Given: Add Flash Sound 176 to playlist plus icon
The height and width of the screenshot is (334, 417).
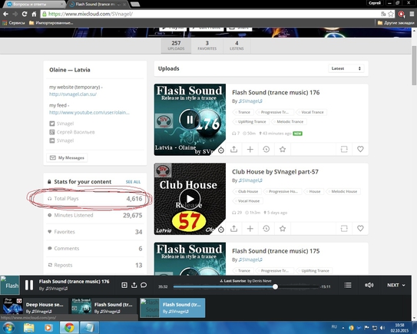Looking at the screenshot, I should [250, 149].
